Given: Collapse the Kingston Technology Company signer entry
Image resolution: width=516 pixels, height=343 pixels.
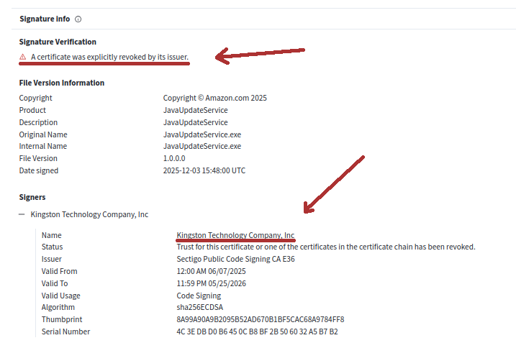Looking at the screenshot, I should click(x=22, y=214).
